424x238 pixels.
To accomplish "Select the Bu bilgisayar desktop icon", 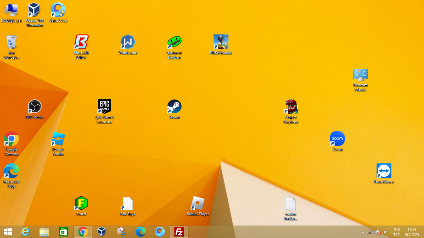I will (11, 13).
